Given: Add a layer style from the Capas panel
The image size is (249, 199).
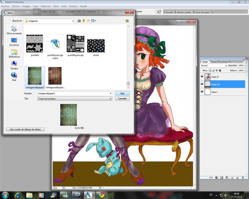Looking at the screenshot, I should 216,178.
